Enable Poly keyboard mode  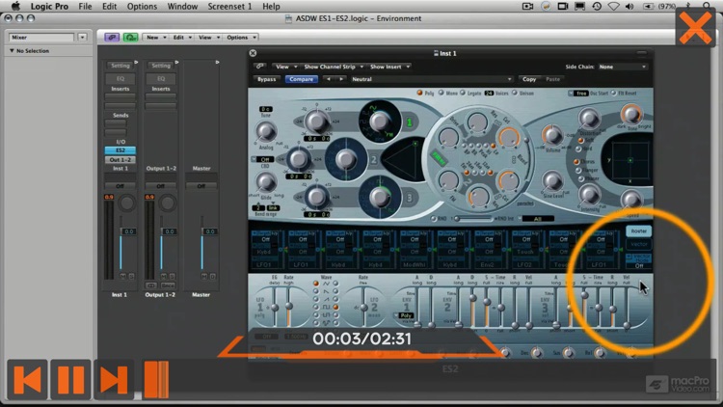tap(419, 94)
